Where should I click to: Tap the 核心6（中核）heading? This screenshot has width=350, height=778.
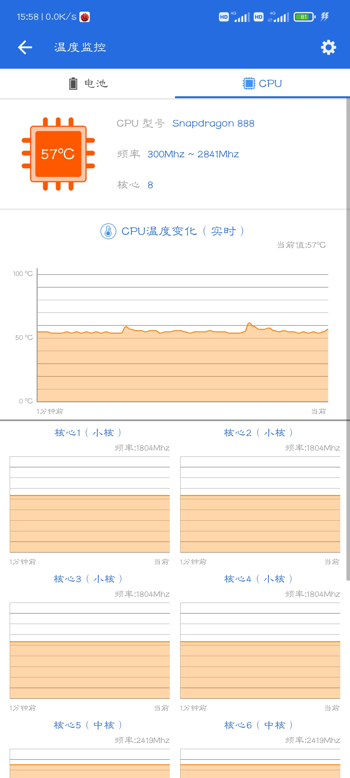point(258,725)
